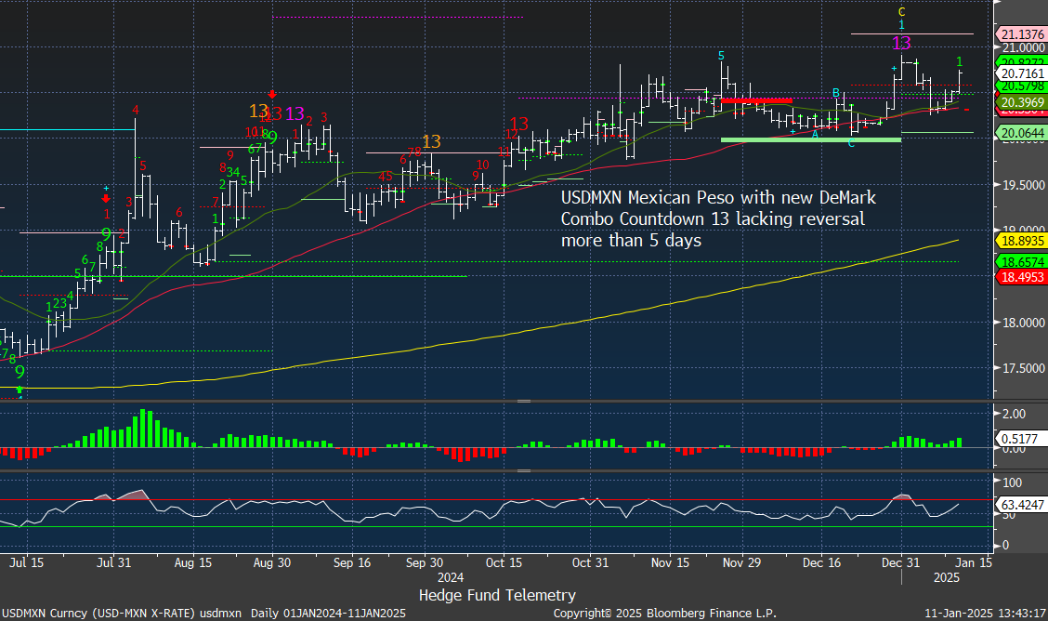
Task: Click the red 13 marker near Oct 15
Action: pos(518,125)
